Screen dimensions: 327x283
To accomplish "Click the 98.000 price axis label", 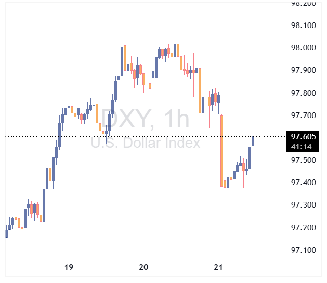I will coord(304,48).
